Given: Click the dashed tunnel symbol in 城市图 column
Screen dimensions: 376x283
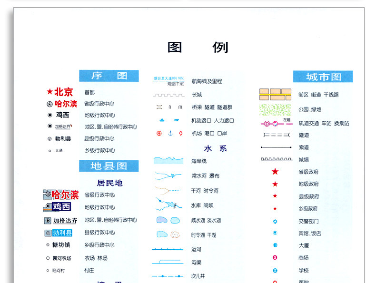Looking at the screenshot, I should click(x=277, y=135).
